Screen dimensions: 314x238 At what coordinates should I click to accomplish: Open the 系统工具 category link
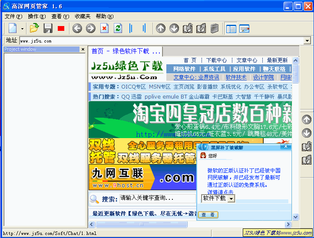pyautogui.click(x=214, y=69)
